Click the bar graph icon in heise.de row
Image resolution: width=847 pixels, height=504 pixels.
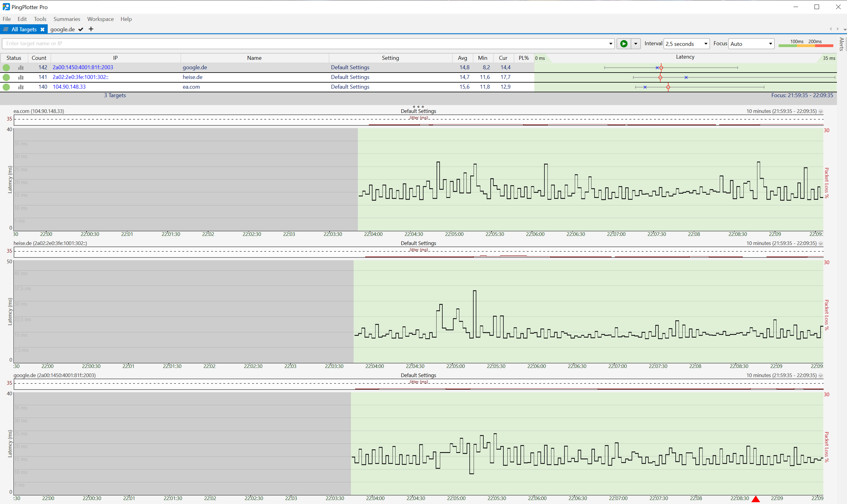tap(21, 77)
